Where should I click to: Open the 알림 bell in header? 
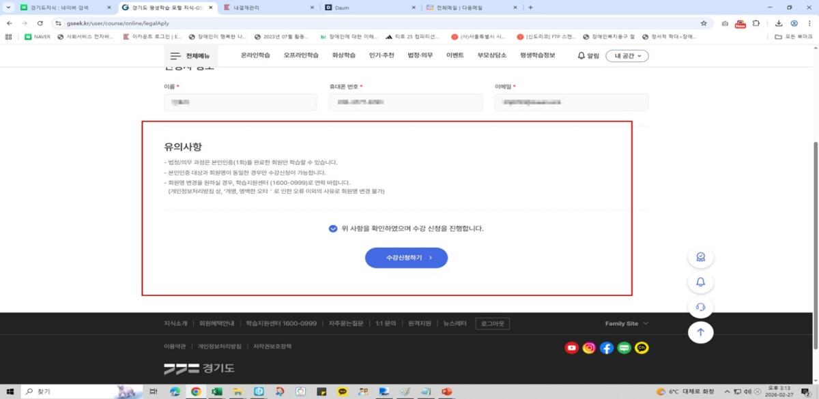pyautogui.click(x=588, y=55)
